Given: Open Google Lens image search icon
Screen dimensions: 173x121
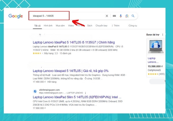Looking at the screenshot, I should click(127, 16).
